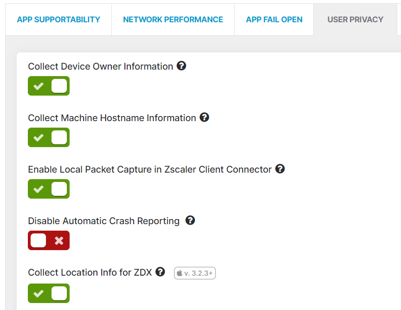Click the Apple v. 3.2.3+ version badge
The width and height of the screenshot is (401, 310).
coord(195,273)
